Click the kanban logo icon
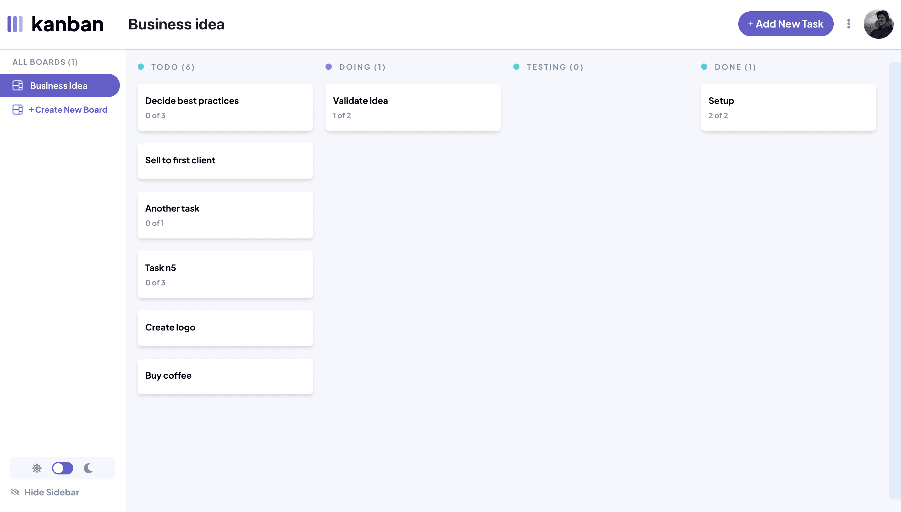The image size is (901, 512). coord(15,23)
